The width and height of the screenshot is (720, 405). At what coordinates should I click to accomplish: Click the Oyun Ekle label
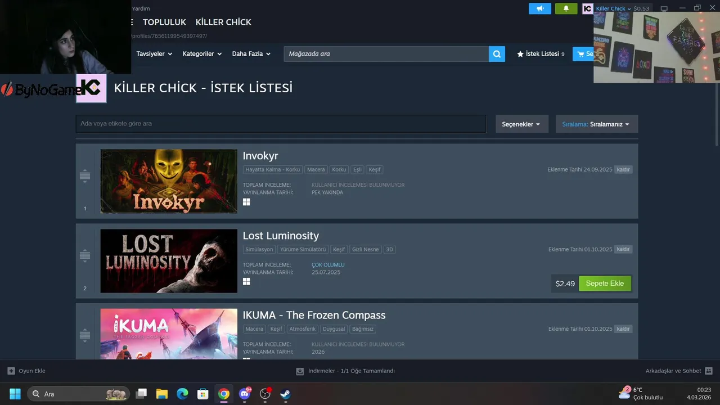point(32,371)
